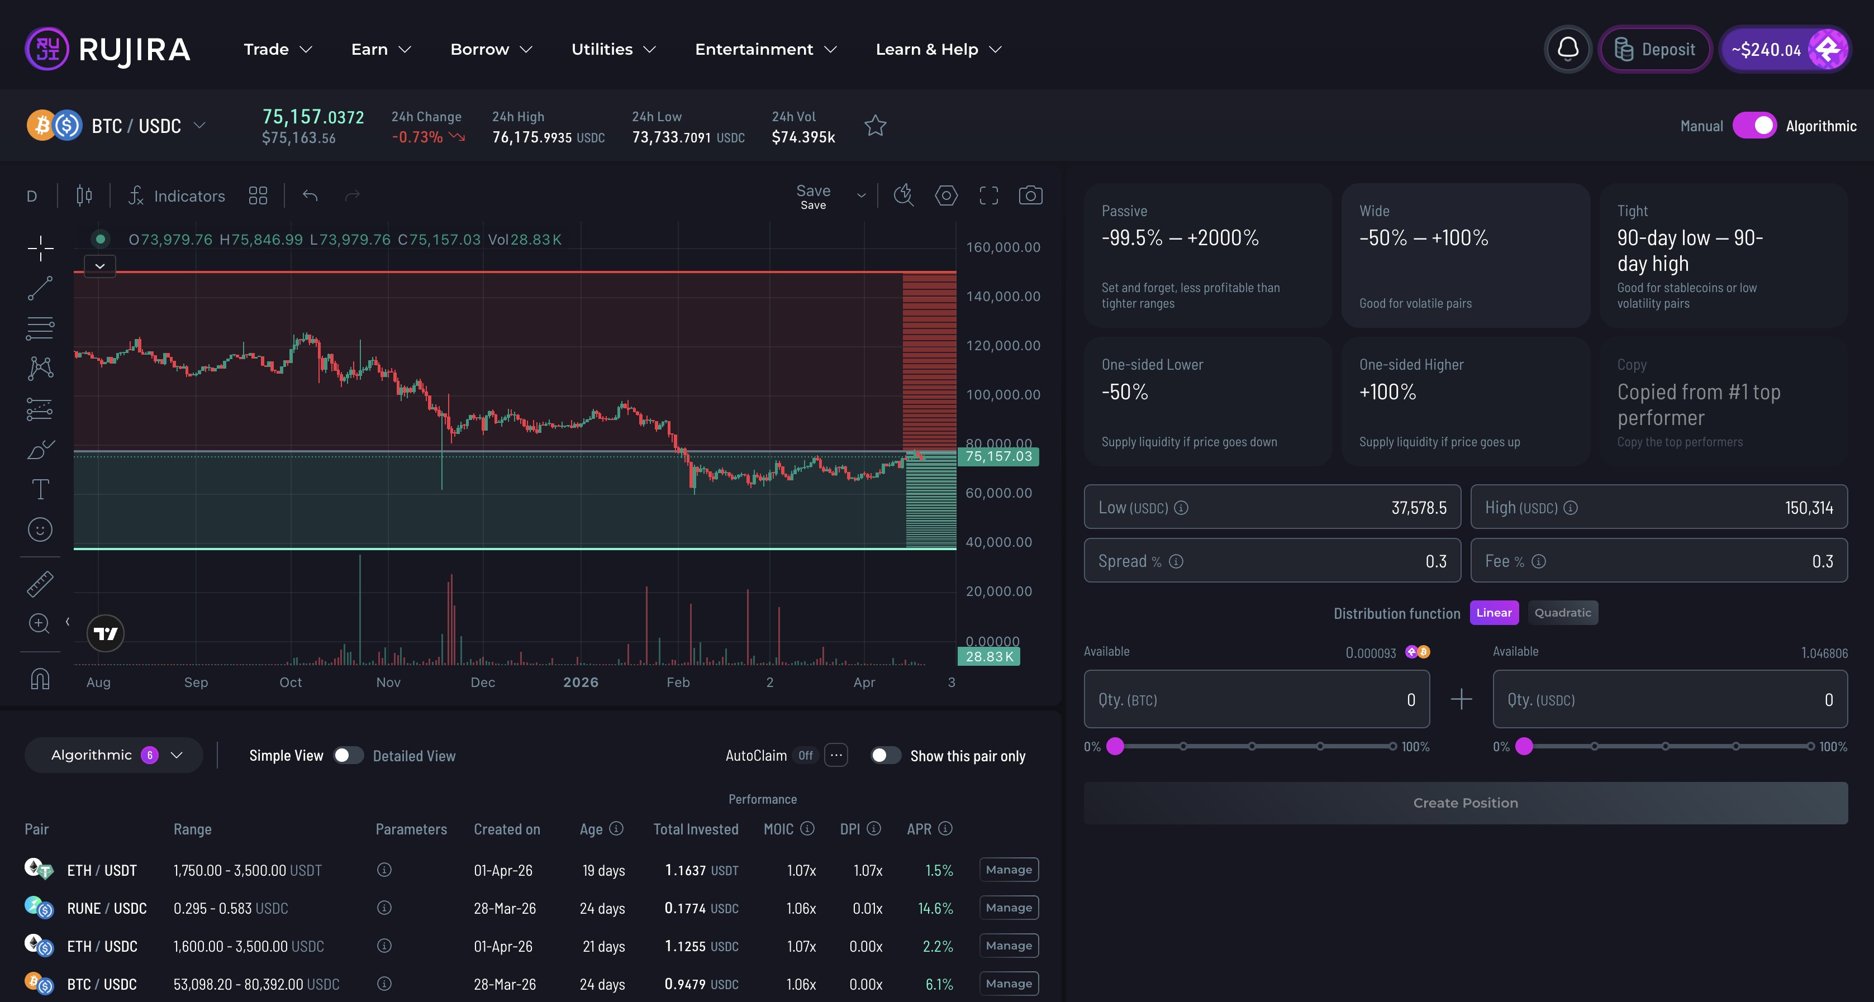The width and height of the screenshot is (1874, 1002).
Task: Redo chart action
Action: (352, 195)
